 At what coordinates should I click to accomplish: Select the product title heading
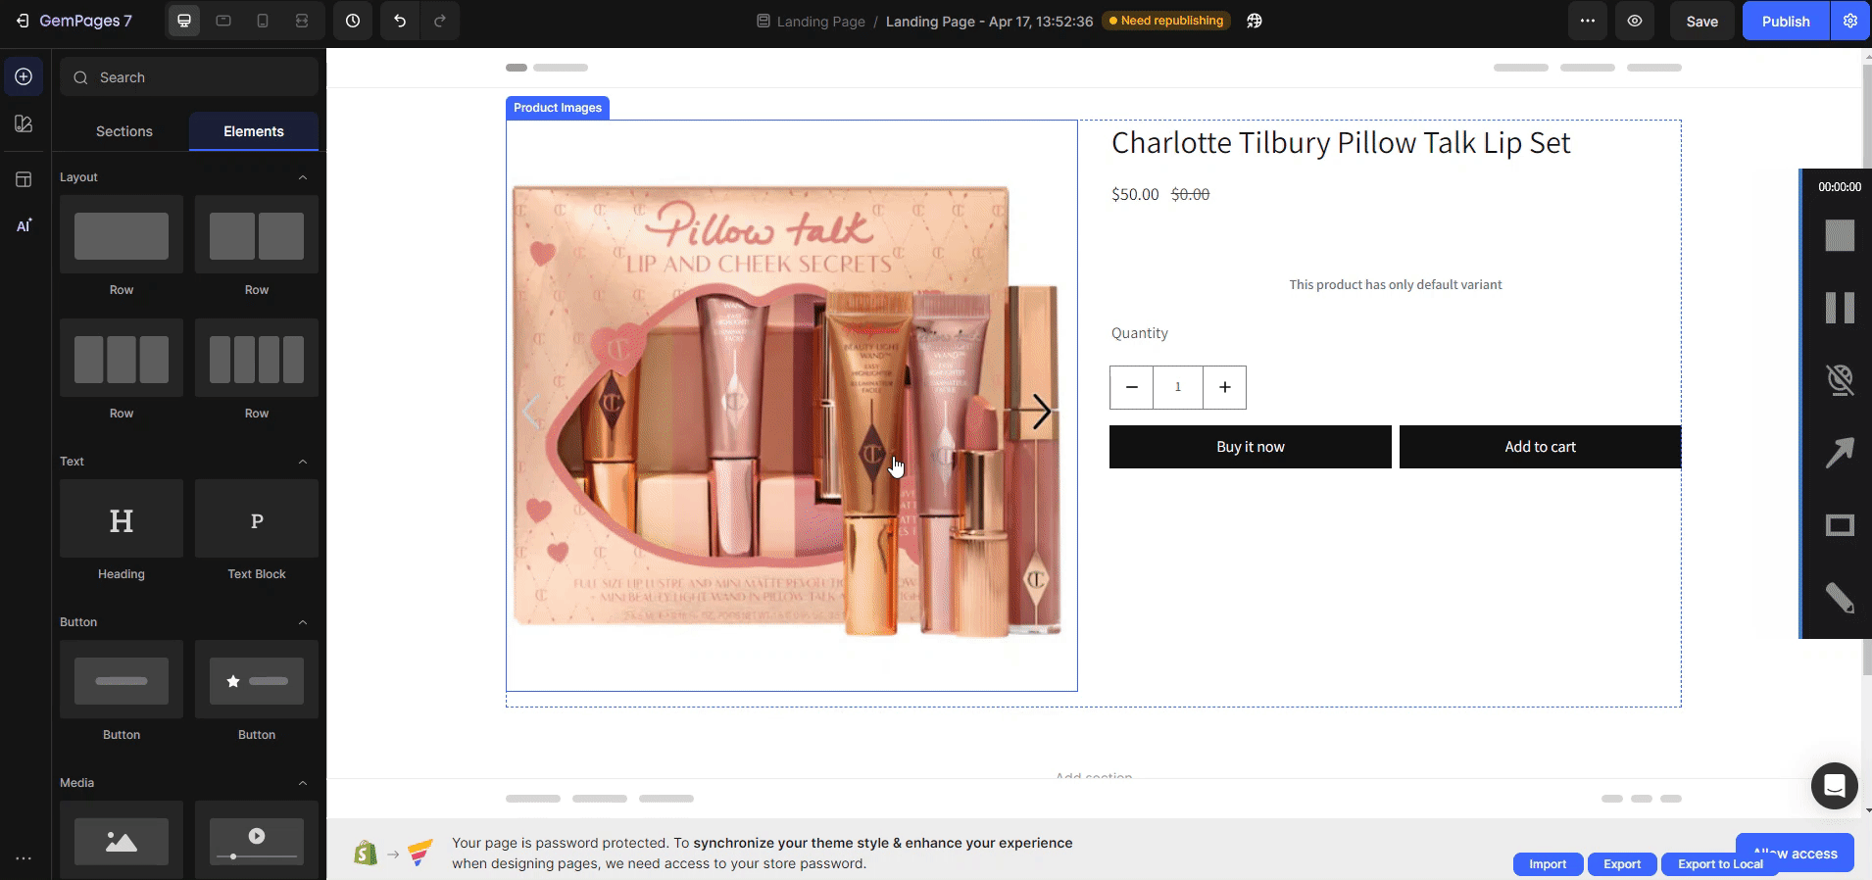1340,143
